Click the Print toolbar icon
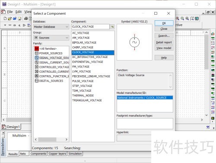This screenshot has width=216, height=163. (x=26, y=19)
